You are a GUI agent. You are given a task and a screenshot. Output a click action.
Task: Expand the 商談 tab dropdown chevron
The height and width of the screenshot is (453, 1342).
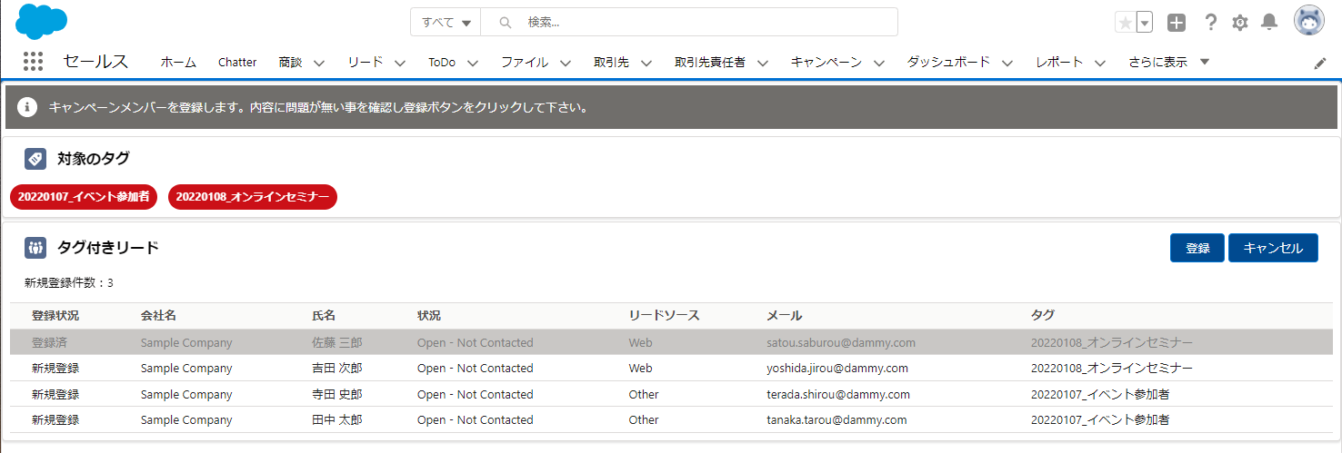pyautogui.click(x=319, y=63)
